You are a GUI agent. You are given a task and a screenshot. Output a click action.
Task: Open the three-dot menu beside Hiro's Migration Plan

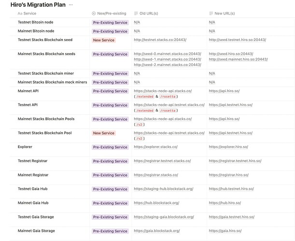tap(71, 4)
